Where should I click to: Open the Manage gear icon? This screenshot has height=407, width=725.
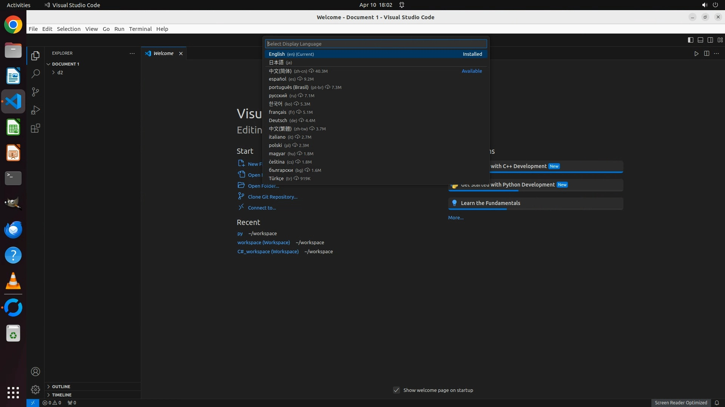35,389
